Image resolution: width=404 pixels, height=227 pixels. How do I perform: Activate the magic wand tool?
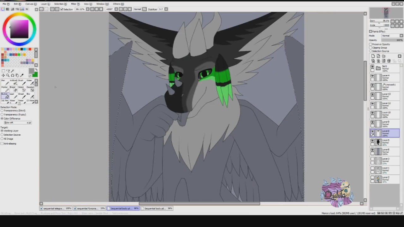[13, 71]
